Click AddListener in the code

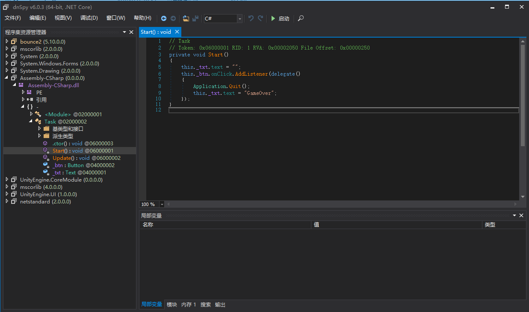click(x=252, y=74)
